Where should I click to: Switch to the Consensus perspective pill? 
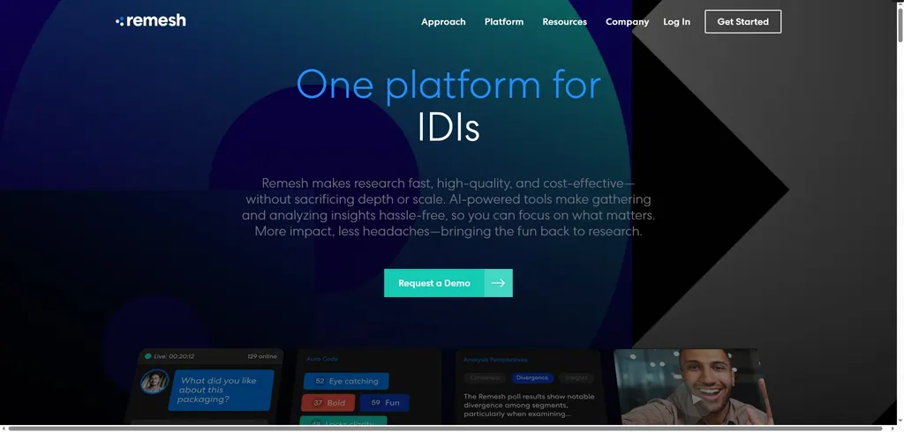tap(485, 377)
